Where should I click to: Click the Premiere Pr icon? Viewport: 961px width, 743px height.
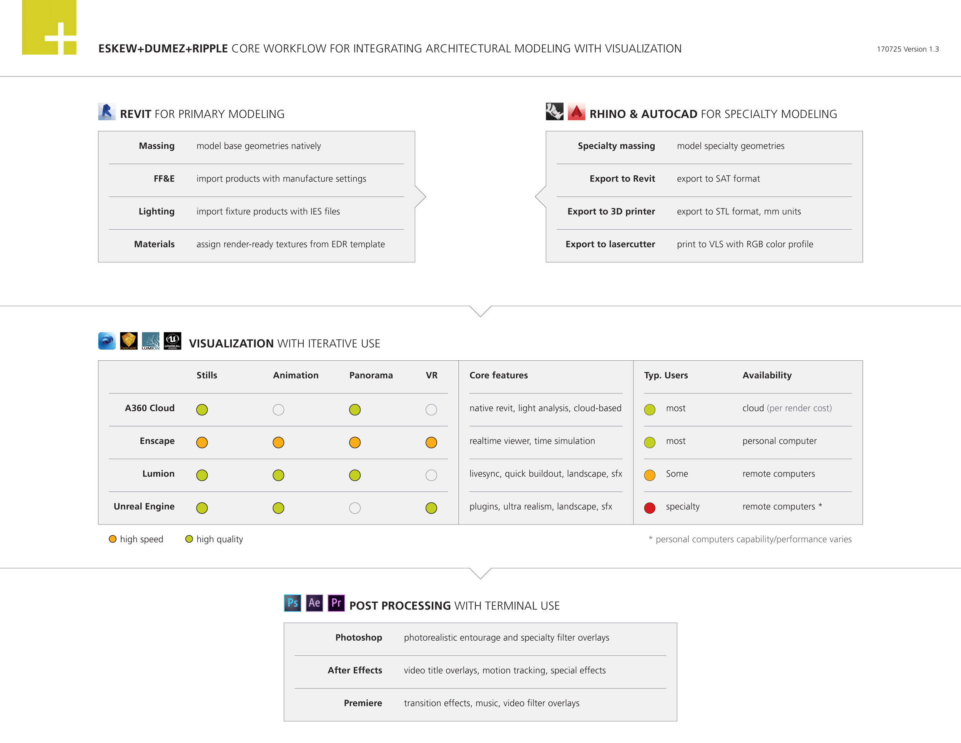[336, 603]
